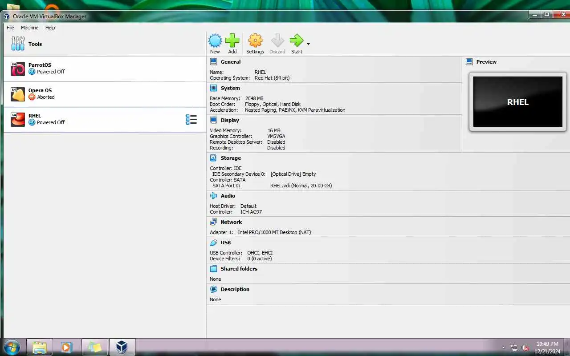Screen dimensions: 570x356
Task: Click the Description section speech icon
Action: point(214,289)
